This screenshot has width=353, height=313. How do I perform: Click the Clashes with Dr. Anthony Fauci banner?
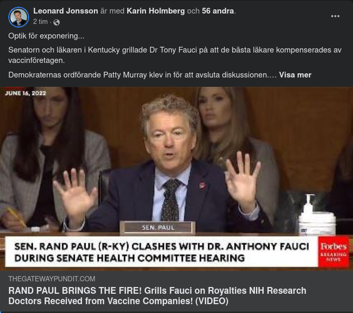pyautogui.click(x=161, y=252)
